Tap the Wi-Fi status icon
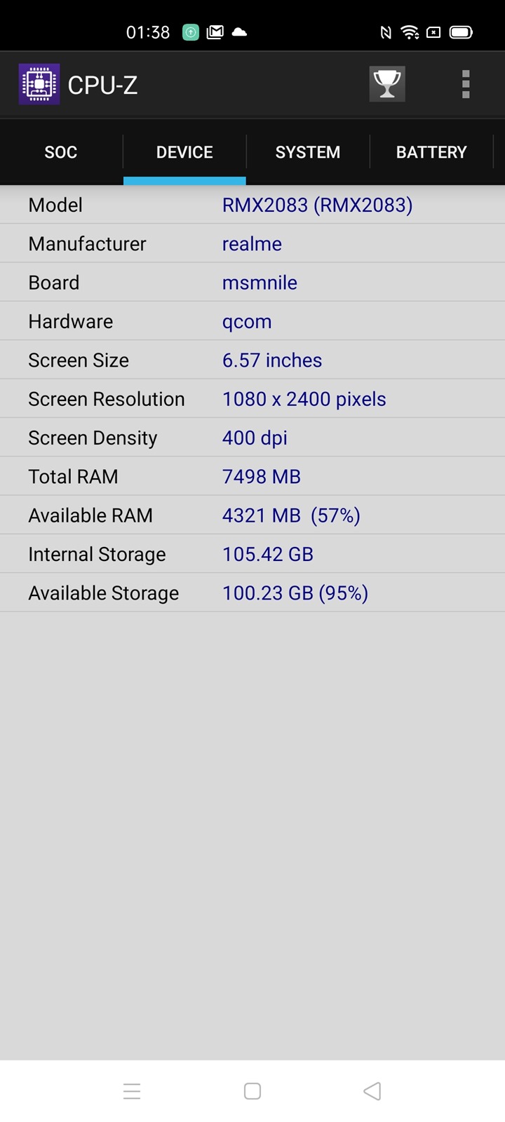Screen dimensions: 505x1122 (x=410, y=32)
